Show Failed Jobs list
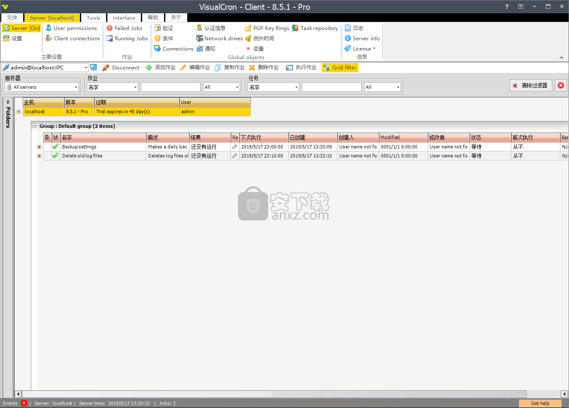This screenshot has width=569, height=408. 124,28
